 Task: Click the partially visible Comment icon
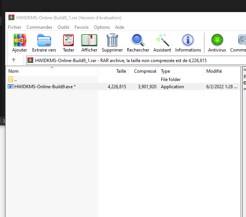[242, 40]
